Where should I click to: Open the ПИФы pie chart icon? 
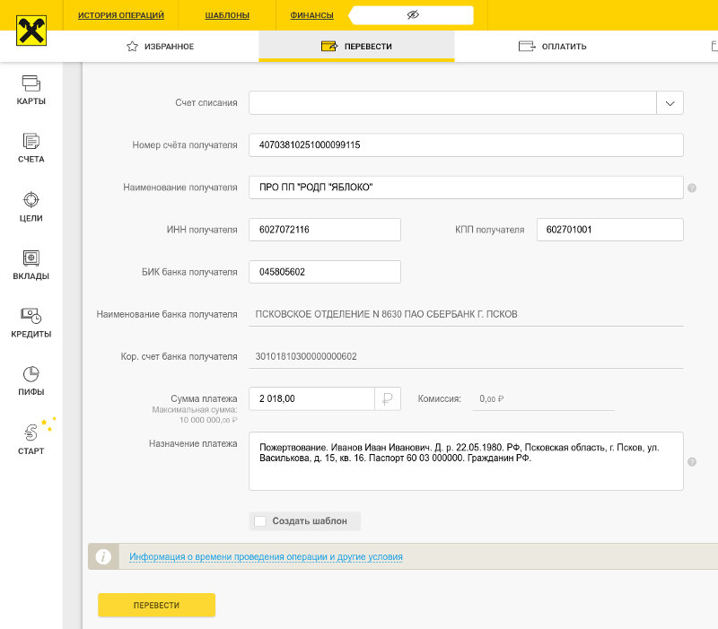[x=31, y=374]
